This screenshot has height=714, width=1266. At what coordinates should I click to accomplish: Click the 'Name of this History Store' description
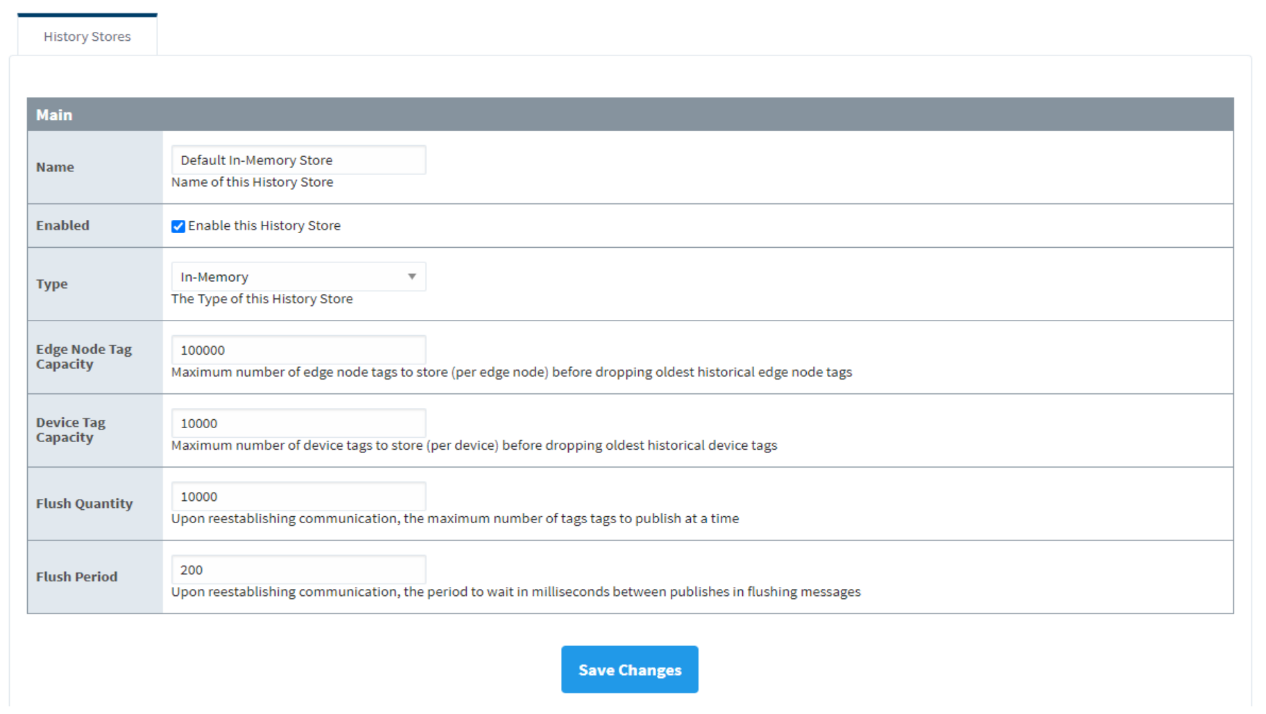252,182
